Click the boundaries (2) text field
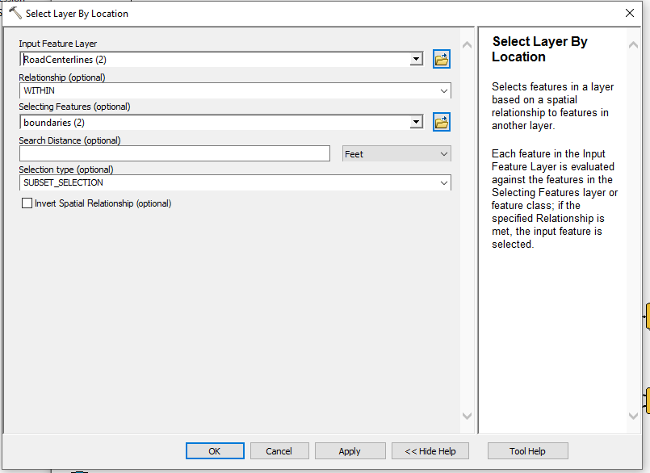The width and height of the screenshot is (650, 473). click(215, 123)
